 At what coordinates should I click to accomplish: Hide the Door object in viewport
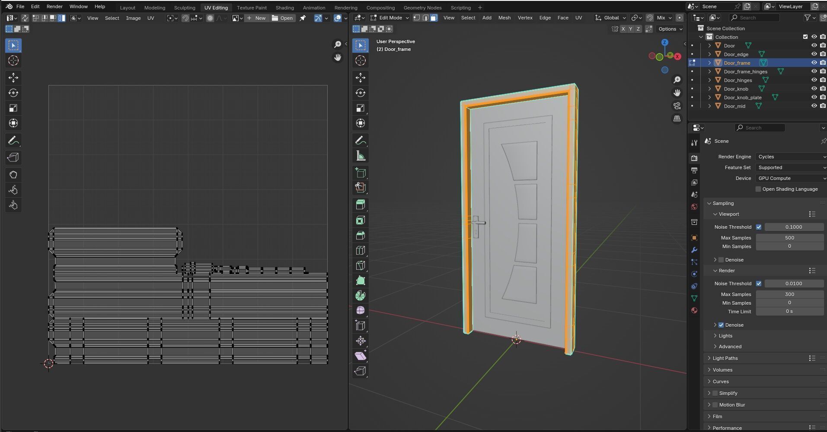tap(814, 45)
